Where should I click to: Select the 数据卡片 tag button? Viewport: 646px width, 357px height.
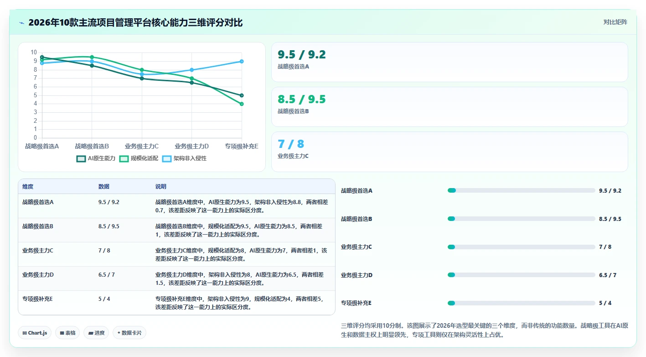coord(129,333)
